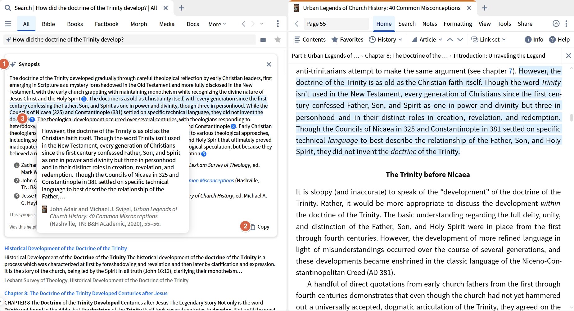Open the Docs search category
This screenshot has width=574, height=311.
(x=193, y=24)
